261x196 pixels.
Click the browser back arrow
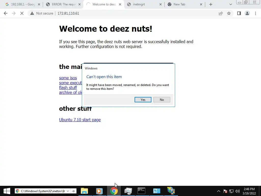click(x=6, y=13)
